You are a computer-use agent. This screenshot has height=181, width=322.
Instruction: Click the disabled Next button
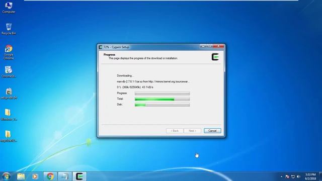pos(192,131)
